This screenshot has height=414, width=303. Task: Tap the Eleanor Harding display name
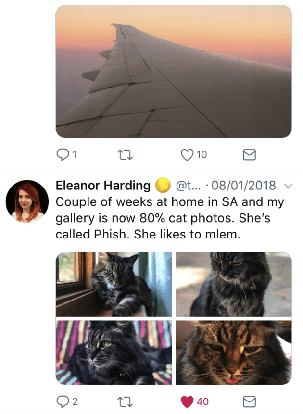click(x=103, y=185)
